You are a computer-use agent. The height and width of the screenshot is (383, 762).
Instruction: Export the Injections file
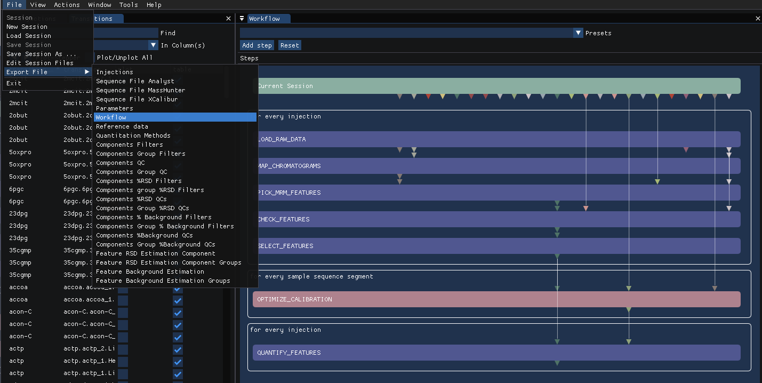(175, 72)
